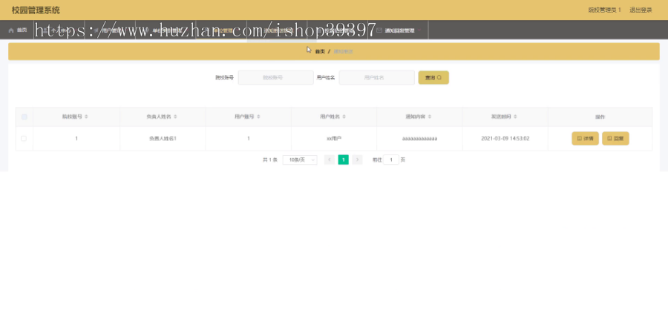668x334 pixels.
Task: Sort by the 通知内容 column
Action: (x=430, y=117)
